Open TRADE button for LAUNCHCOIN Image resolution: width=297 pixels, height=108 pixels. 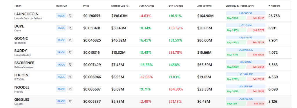tap(61, 16)
